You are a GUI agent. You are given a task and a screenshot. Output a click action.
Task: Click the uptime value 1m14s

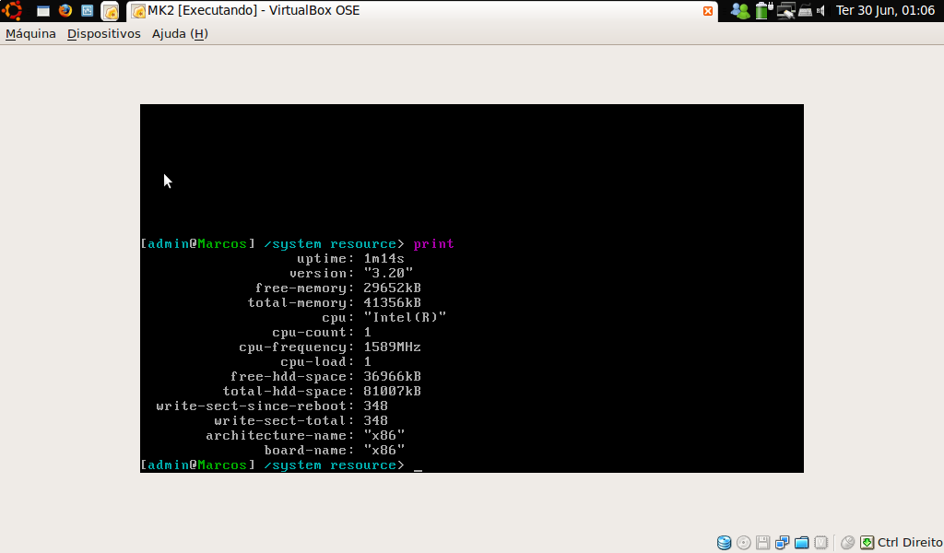[383, 259]
